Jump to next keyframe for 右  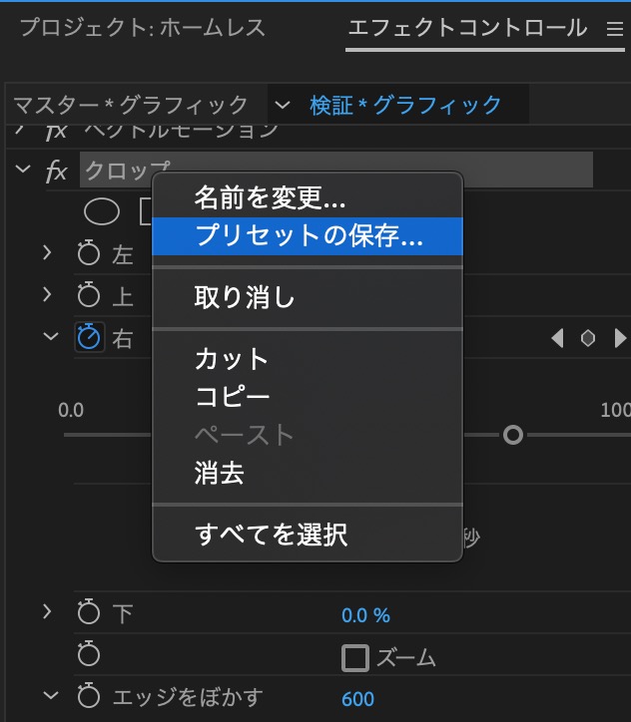coord(620,338)
